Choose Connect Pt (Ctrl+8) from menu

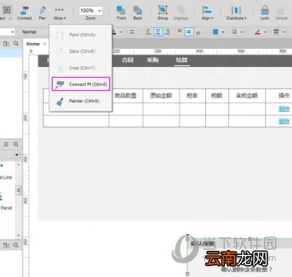pyautogui.click(x=81, y=84)
